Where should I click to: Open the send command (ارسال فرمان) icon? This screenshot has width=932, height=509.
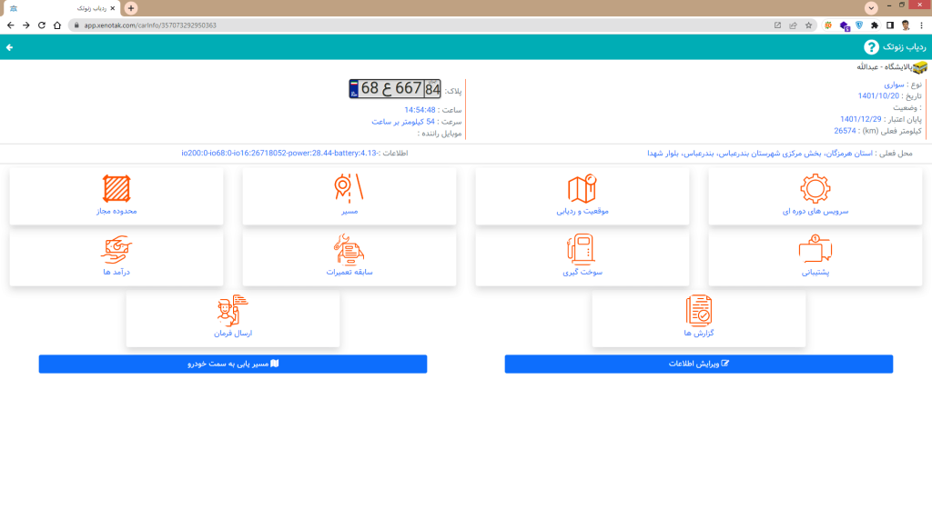232,312
